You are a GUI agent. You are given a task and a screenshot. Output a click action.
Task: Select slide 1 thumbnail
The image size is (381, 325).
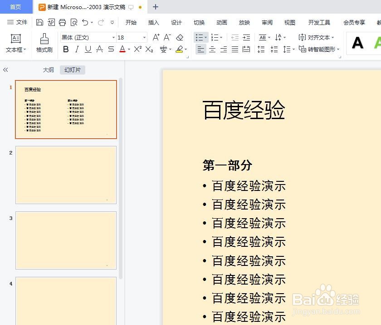point(66,110)
